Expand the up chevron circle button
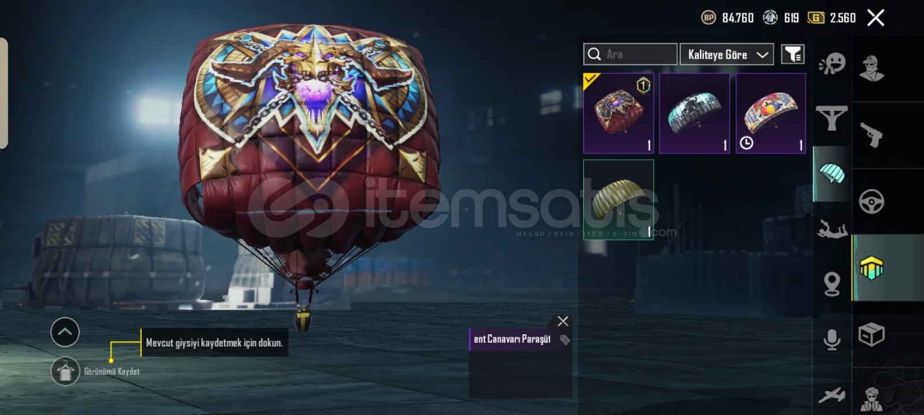Viewport: 924px width, 415px height. 65,332
